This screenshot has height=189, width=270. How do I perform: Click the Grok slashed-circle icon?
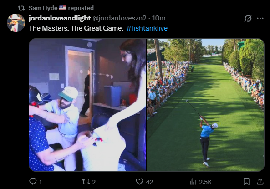(x=248, y=18)
